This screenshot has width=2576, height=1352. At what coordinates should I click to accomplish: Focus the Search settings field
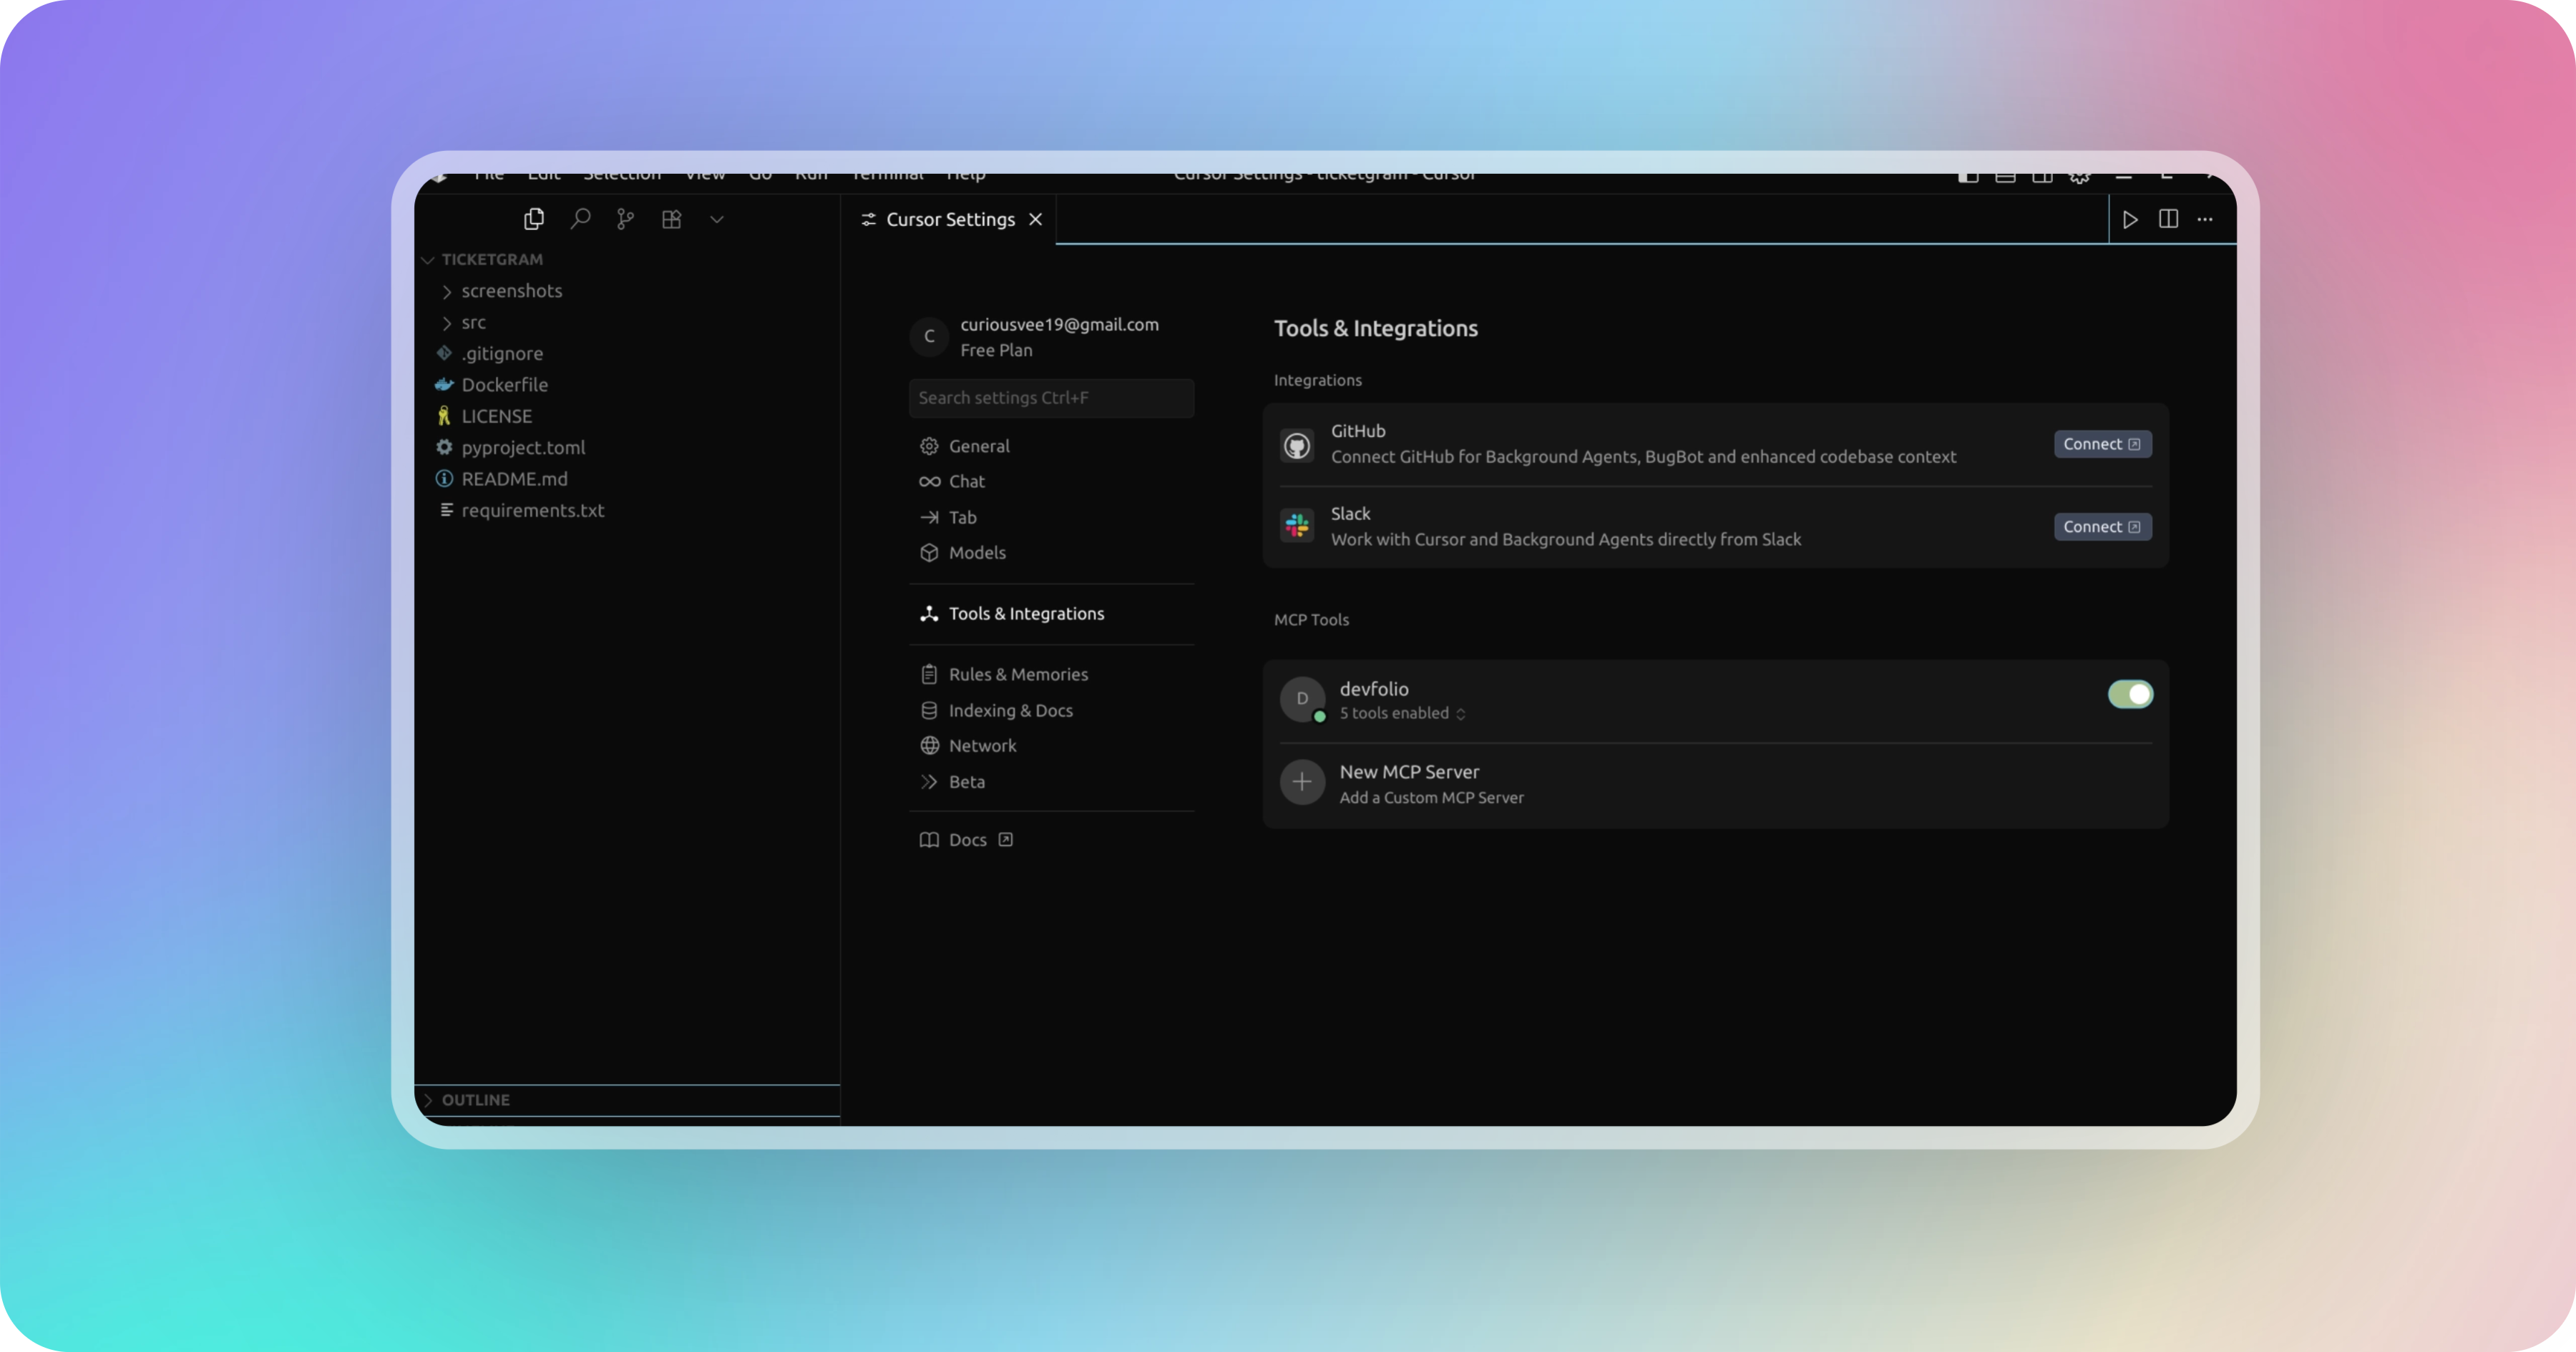point(1051,398)
